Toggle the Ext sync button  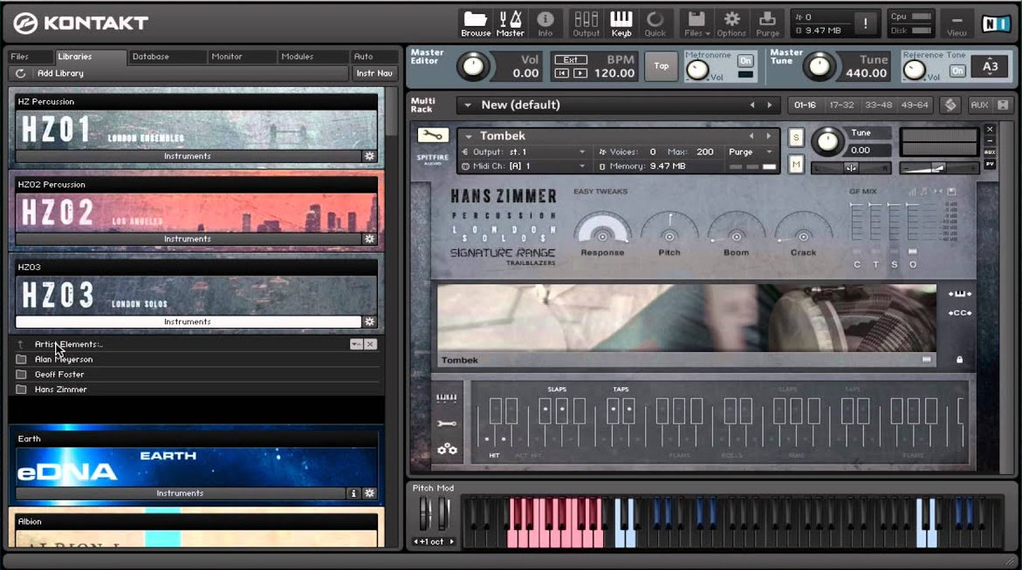(x=570, y=60)
